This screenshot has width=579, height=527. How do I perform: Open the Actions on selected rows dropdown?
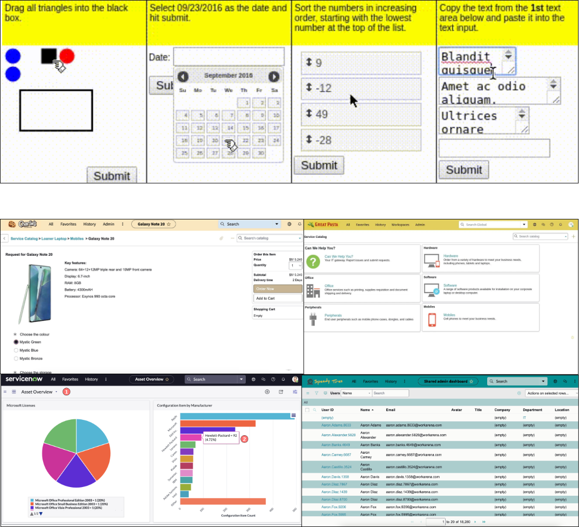552,393
